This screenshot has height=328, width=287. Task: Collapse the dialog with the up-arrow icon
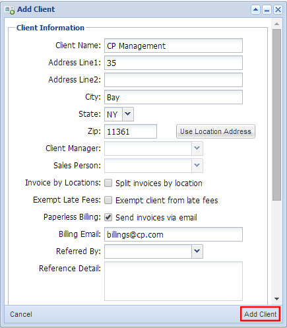pyautogui.click(x=255, y=10)
